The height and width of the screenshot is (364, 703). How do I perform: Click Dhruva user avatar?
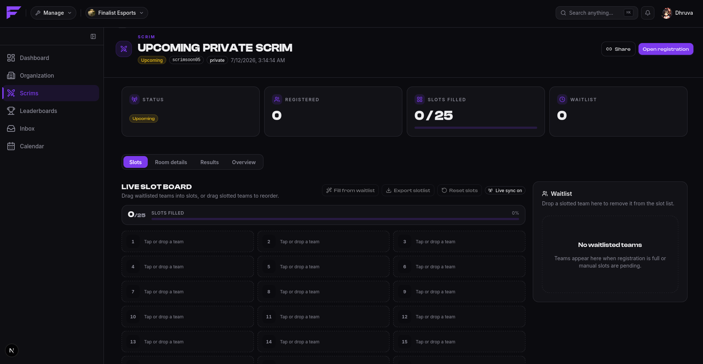pyautogui.click(x=667, y=13)
